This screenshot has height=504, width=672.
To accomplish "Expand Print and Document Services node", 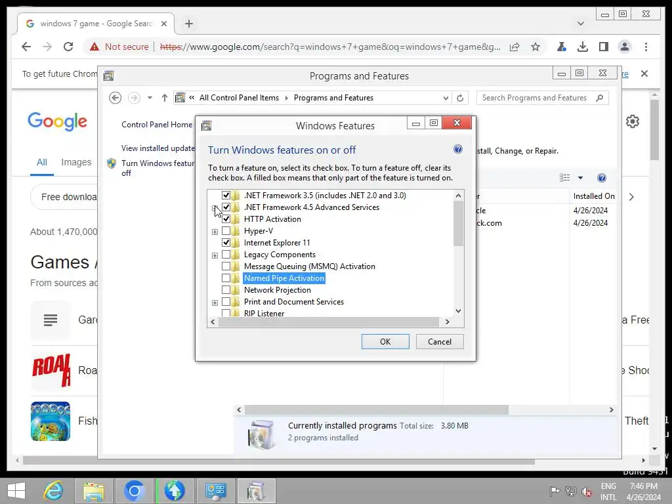I will (x=215, y=303).
